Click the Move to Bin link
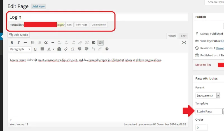224x131 pixels. point(203,65)
